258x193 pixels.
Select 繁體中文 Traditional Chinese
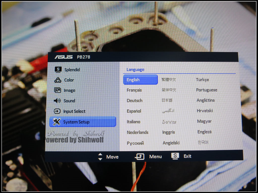pos(169,80)
